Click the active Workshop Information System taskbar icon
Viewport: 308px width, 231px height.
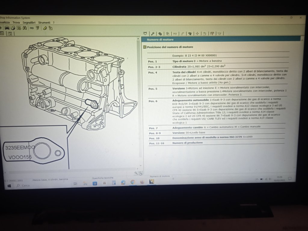(x=152, y=182)
